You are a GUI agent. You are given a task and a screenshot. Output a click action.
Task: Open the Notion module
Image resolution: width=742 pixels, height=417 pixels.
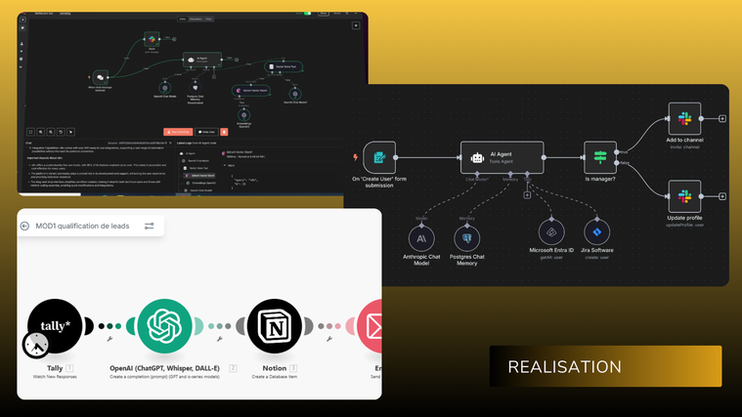[x=275, y=326]
